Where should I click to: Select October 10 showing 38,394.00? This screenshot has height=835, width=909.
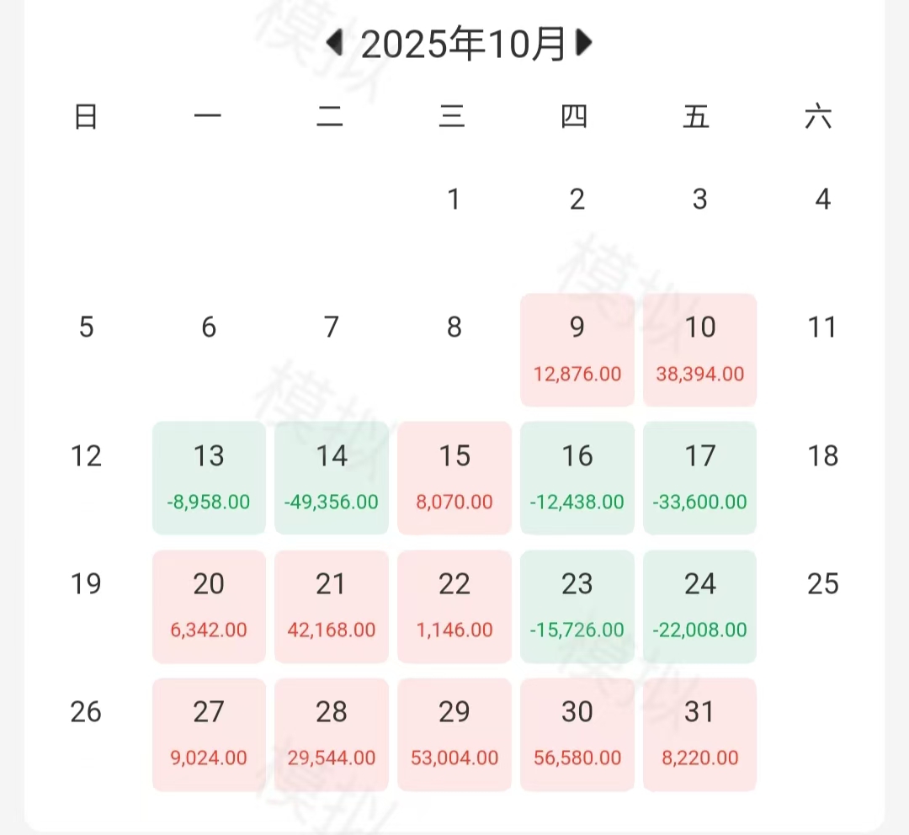[x=700, y=349]
